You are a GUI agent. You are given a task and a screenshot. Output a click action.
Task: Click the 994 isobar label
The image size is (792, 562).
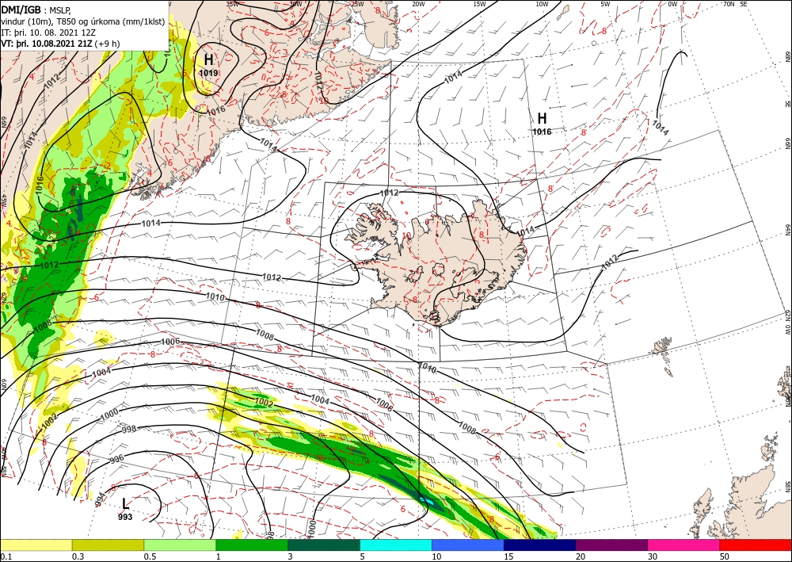101,499
